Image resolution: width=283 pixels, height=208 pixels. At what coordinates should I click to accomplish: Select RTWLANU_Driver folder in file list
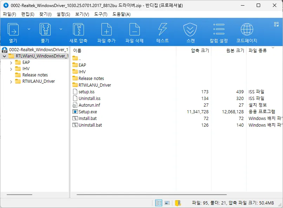click(92, 85)
